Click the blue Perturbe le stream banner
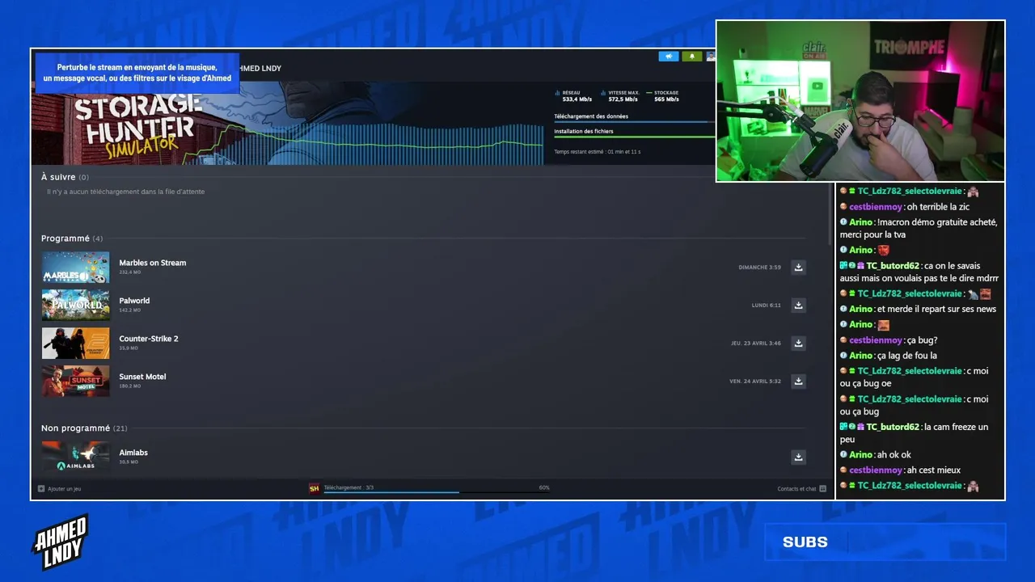 click(137, 73)
